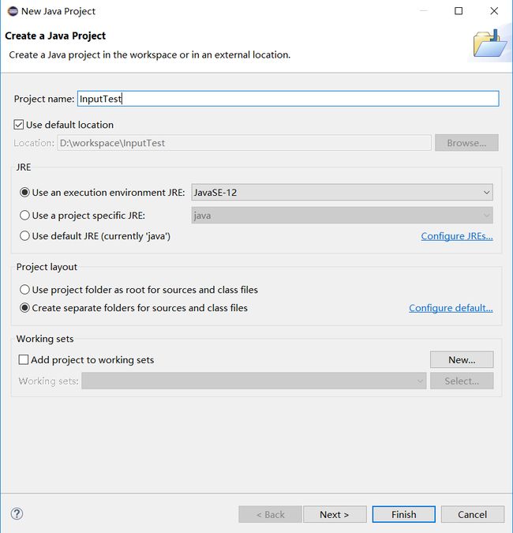Open the Configure default link

pos(450,308)
